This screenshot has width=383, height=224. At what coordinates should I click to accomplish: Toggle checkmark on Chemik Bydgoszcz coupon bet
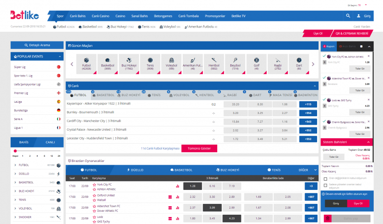324,121
